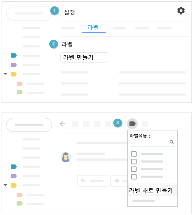
Task: Open settings via the gear icon
Action: point(181,11)
